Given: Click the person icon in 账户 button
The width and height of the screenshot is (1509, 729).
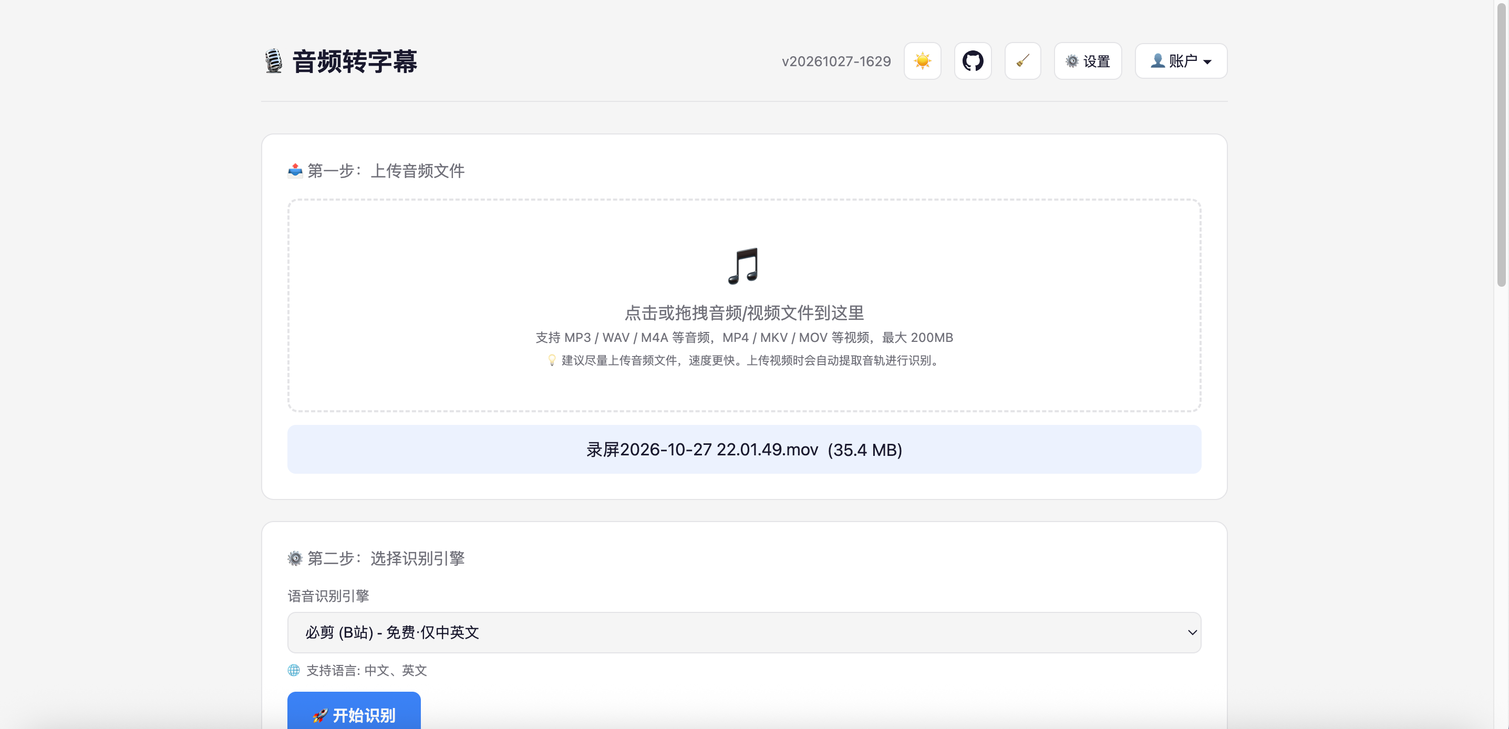Looking at the screenshot, I should pyautogui.click(x=1157, y=61).
